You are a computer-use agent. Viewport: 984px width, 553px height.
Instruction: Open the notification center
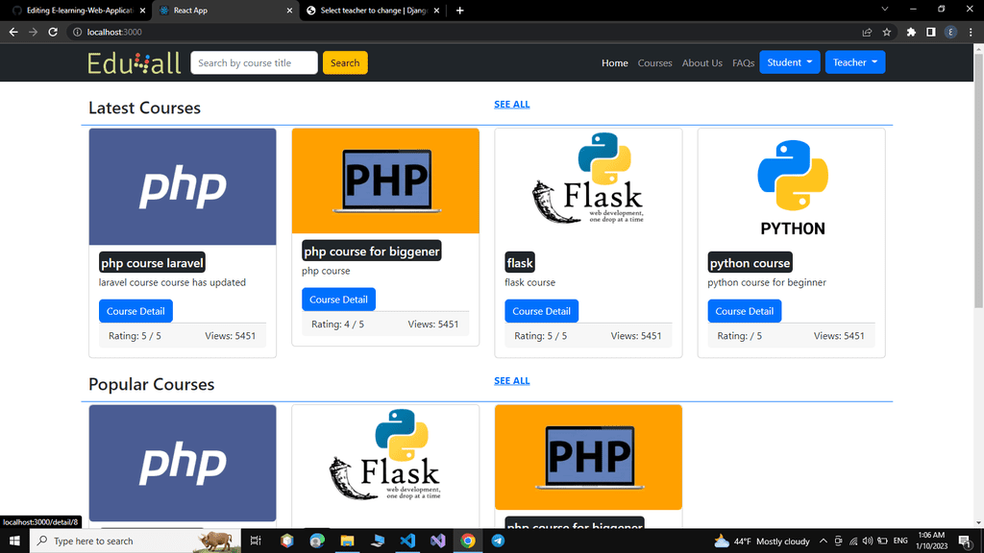[x=965, y=541]
